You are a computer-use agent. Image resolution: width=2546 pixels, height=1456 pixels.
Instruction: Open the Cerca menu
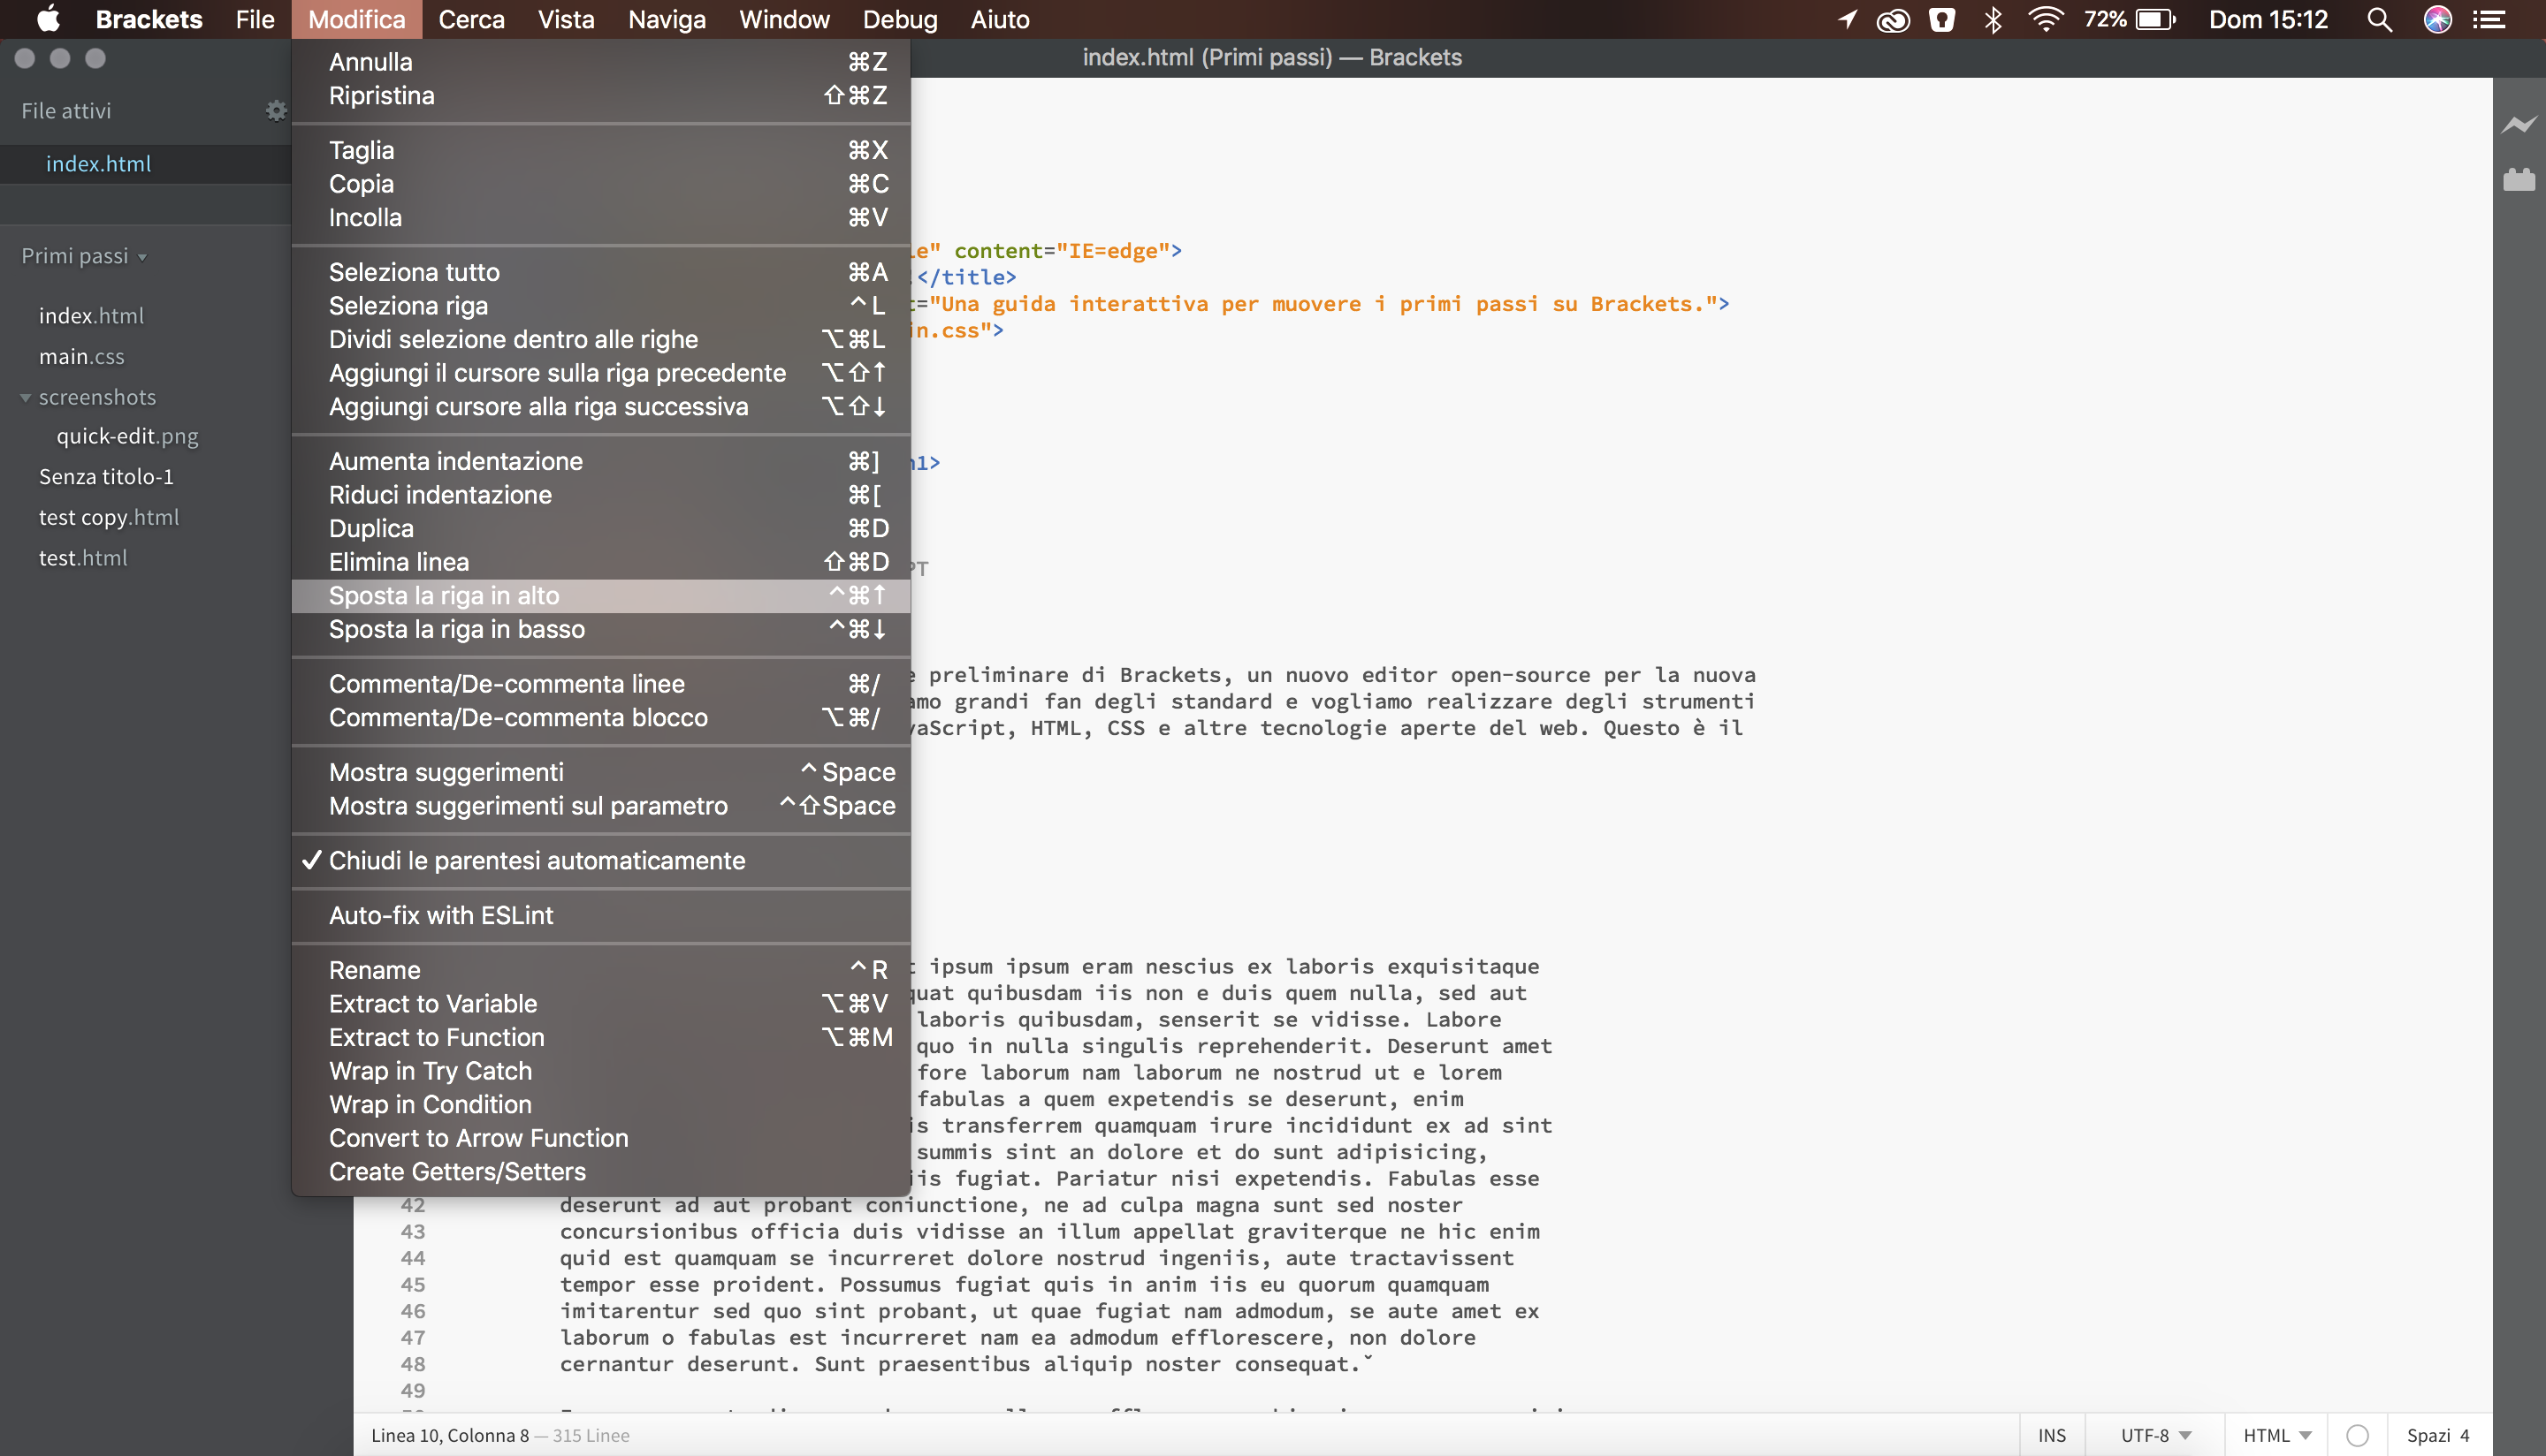point(471,20)
